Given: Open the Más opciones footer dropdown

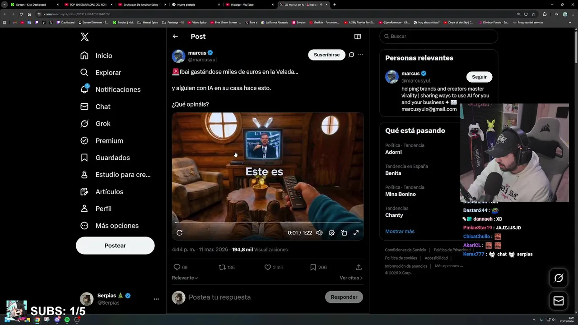Looking at the screenshot, I should coord(449,266).
